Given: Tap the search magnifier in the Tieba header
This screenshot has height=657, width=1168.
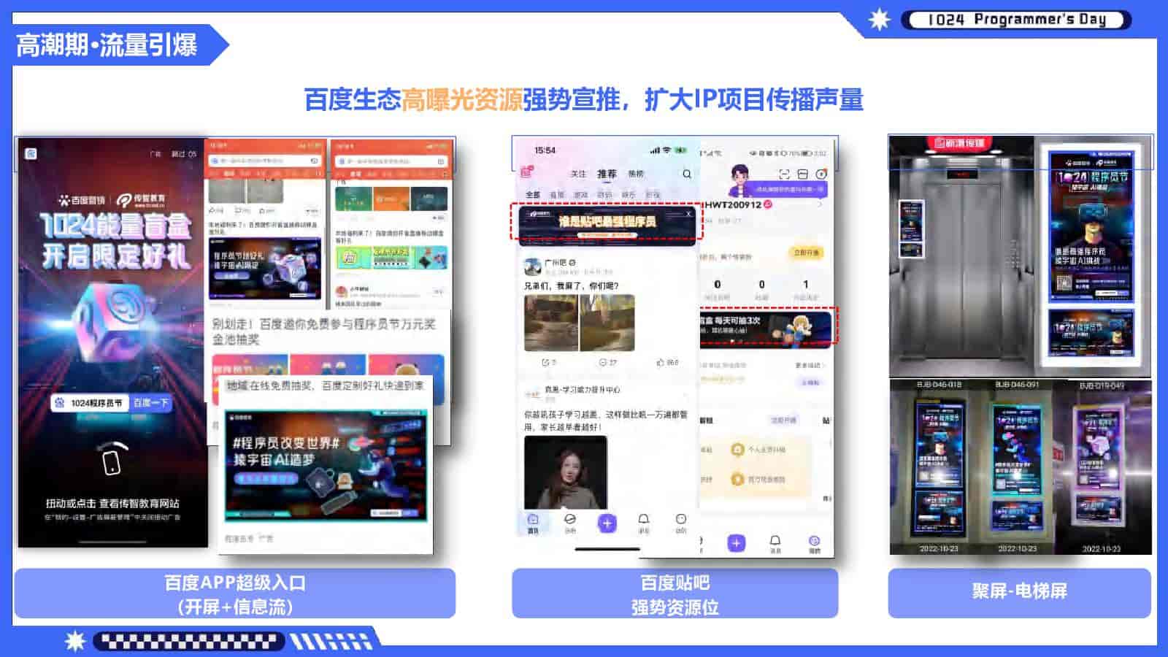Looking at the screenshot, I should pyautogui.click(x=686, y=174).
